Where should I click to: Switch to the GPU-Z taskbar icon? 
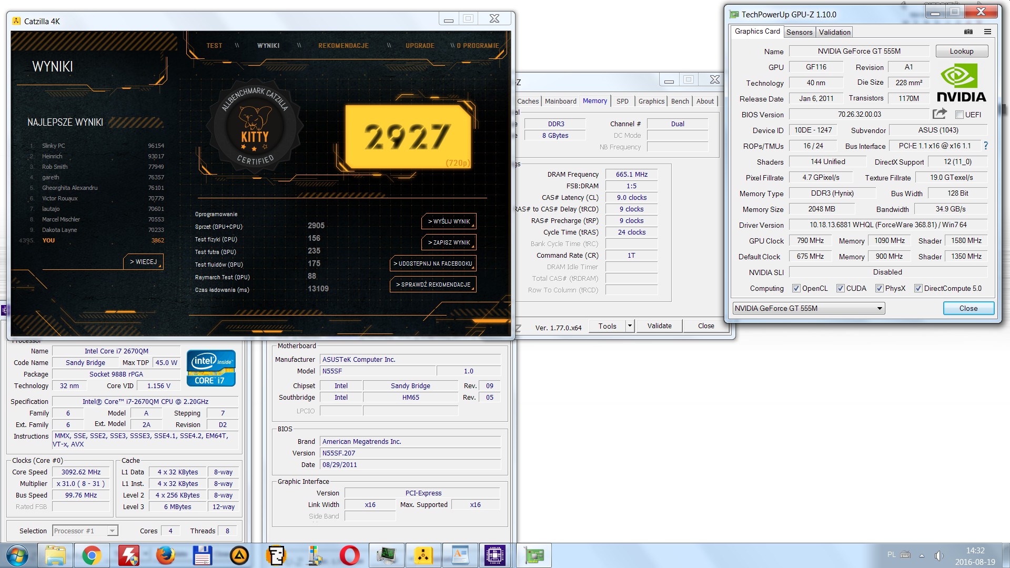click(534, 556)
